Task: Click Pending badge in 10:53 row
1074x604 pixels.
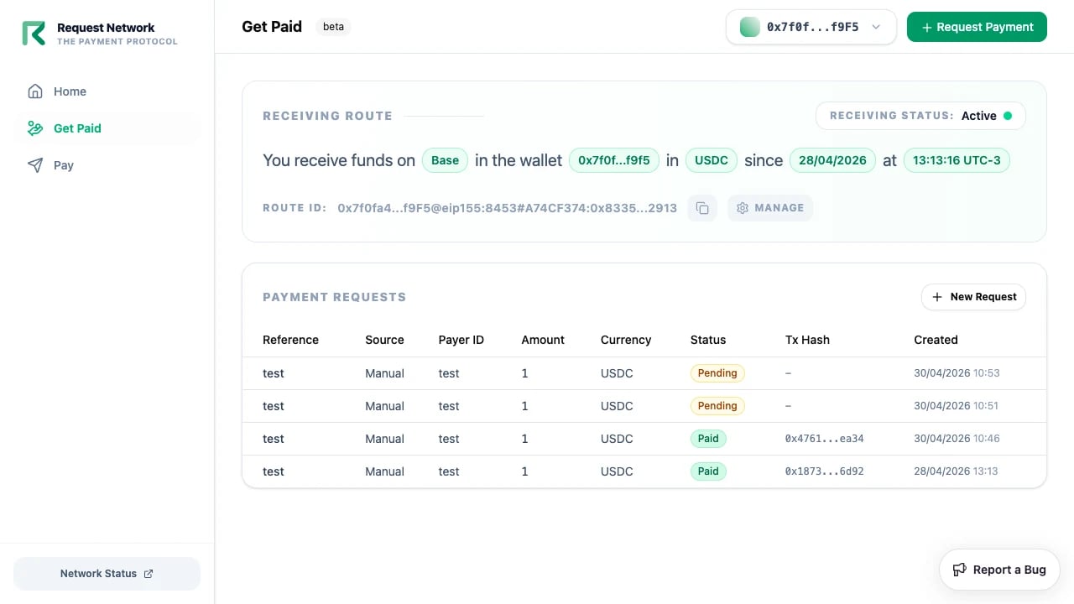Action: 717,373
